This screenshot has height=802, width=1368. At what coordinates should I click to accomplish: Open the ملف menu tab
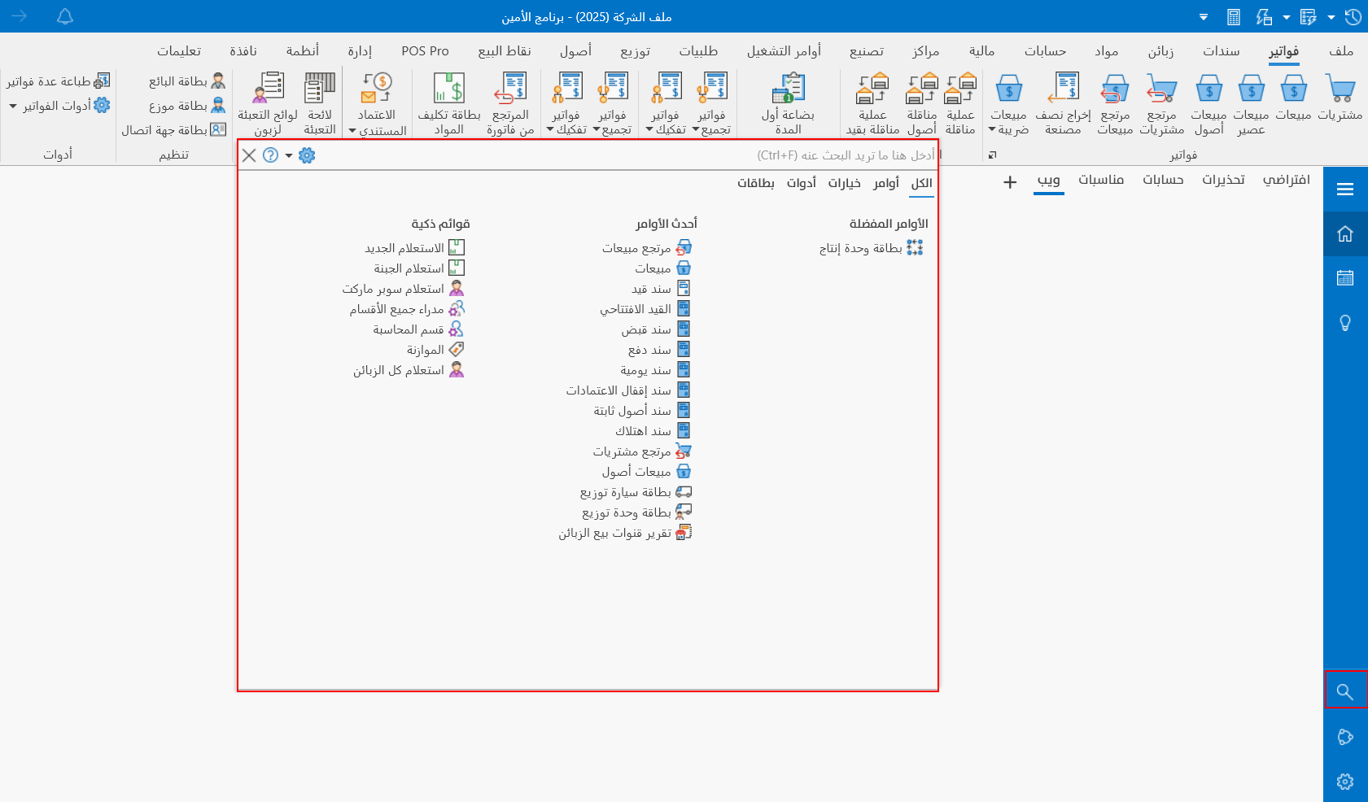click(1341, 51)
